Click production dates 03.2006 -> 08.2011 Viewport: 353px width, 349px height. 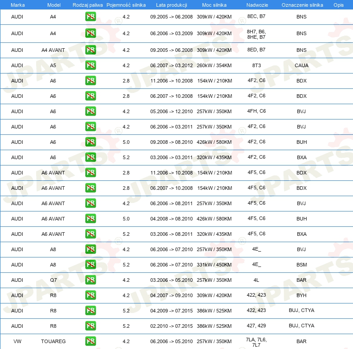coord(172,234)
